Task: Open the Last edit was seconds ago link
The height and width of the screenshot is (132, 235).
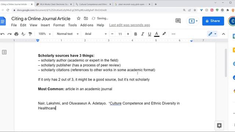Action: [x=130, y=25]
